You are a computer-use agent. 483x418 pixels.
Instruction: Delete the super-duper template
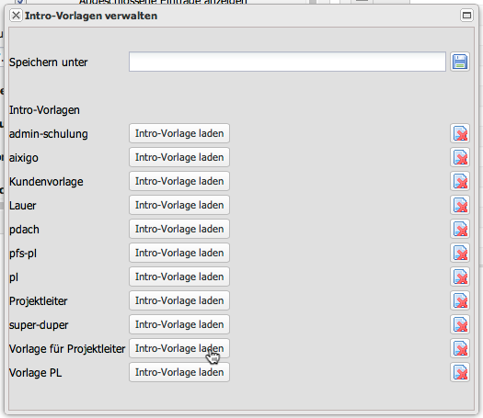[x=460, y=324]
